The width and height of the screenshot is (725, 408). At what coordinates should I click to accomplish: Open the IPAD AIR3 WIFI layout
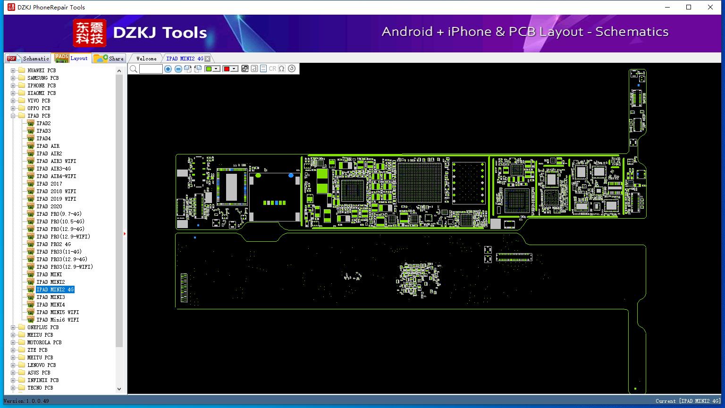(56, 161)
